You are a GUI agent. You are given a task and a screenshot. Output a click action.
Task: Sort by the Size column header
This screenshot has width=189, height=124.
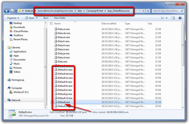(150, 24)
